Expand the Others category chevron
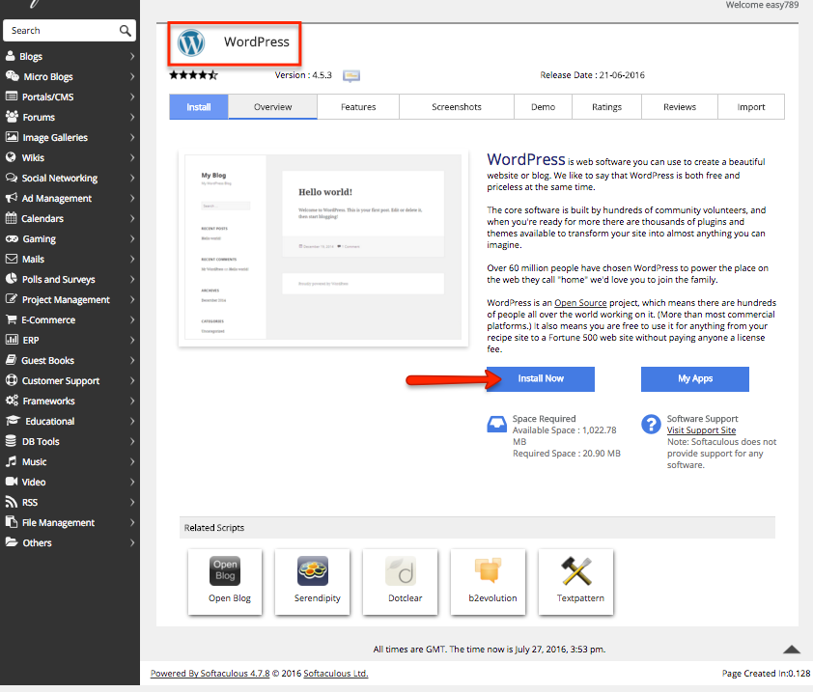The width and height of the screenshot is (813, 692). (x=132, y=542)
